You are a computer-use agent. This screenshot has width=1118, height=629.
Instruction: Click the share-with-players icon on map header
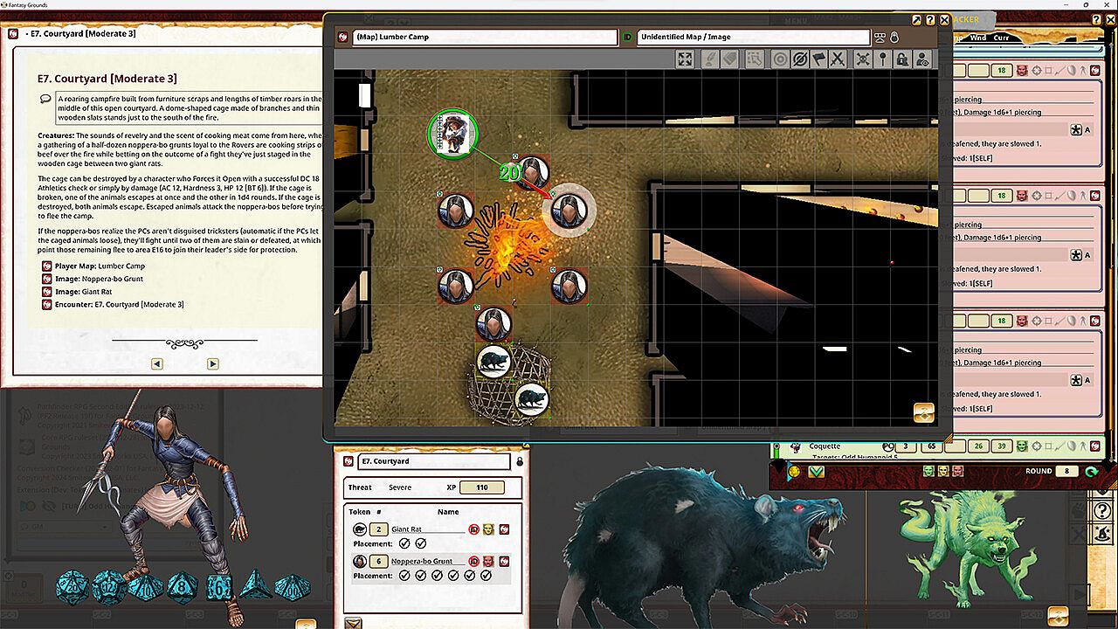(x=880, y=37)
